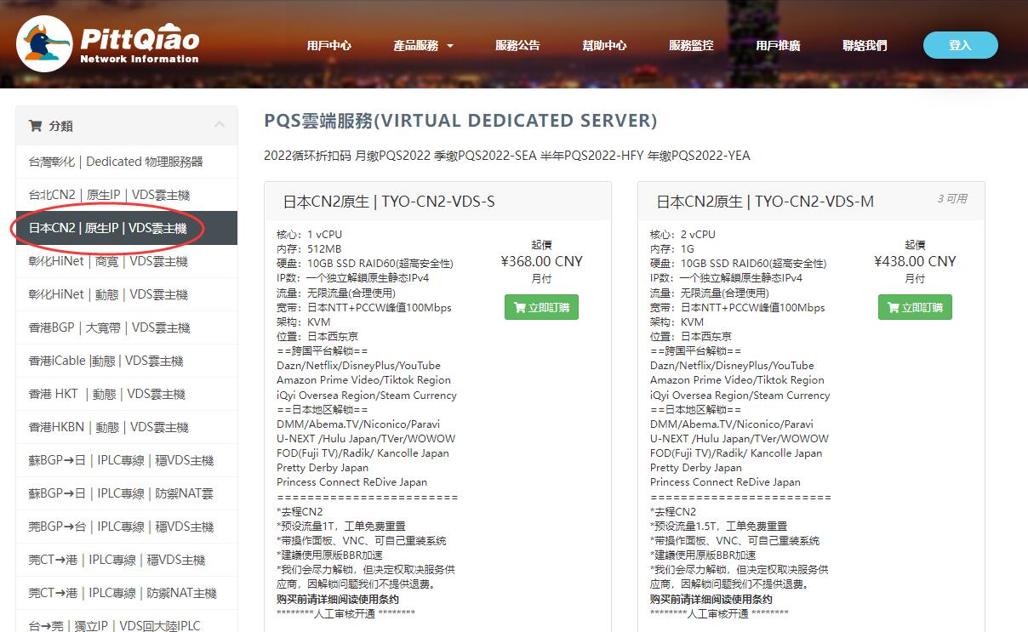Select 台灣彰化 Dedicated 物理服務器 category
Screen dimensions: 1028x632
(x=116, y=162)
